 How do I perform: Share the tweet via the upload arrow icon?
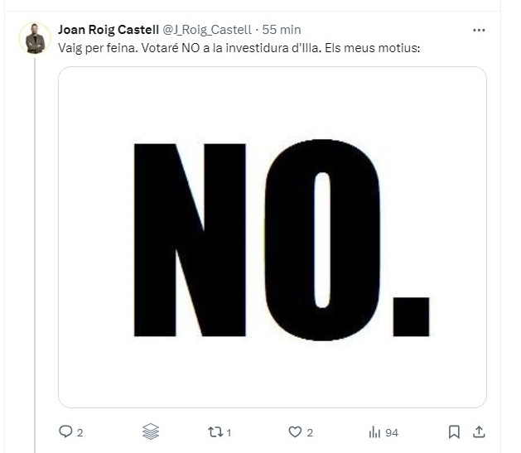tap(479, 431)
